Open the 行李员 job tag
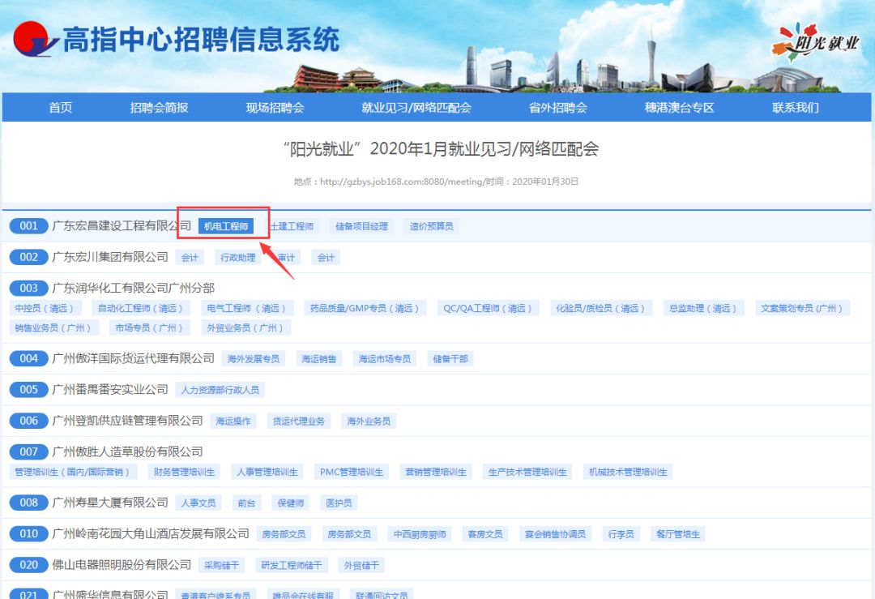875x599 pixels. (x=621, y=534)
